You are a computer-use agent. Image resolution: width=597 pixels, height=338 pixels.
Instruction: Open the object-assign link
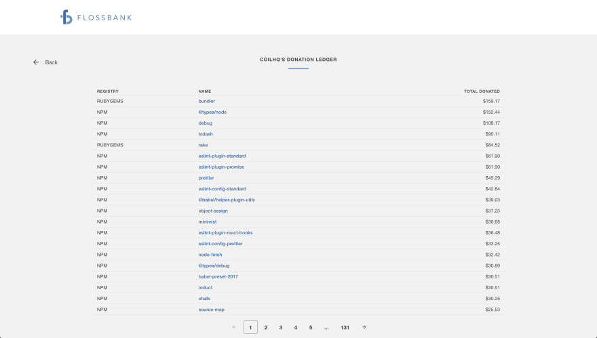[x=213, y=211]
